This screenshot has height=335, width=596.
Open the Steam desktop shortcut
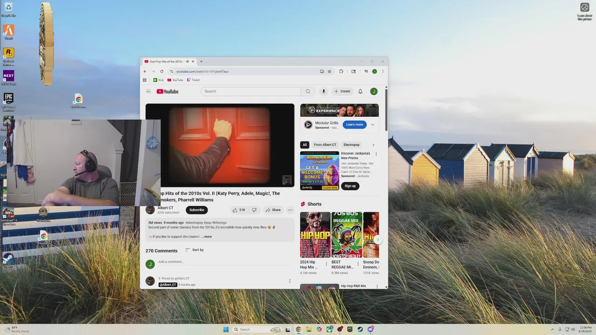click(8, 260)
